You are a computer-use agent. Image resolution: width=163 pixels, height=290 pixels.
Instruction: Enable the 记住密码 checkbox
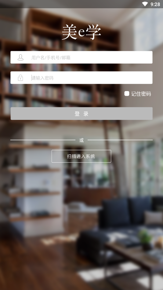[127, 94]
